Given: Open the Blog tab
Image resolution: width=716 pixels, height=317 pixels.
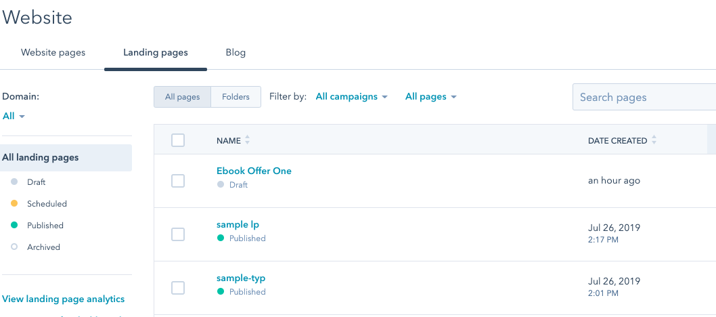Looking at the screenshot, I should (x=236, y=53).
